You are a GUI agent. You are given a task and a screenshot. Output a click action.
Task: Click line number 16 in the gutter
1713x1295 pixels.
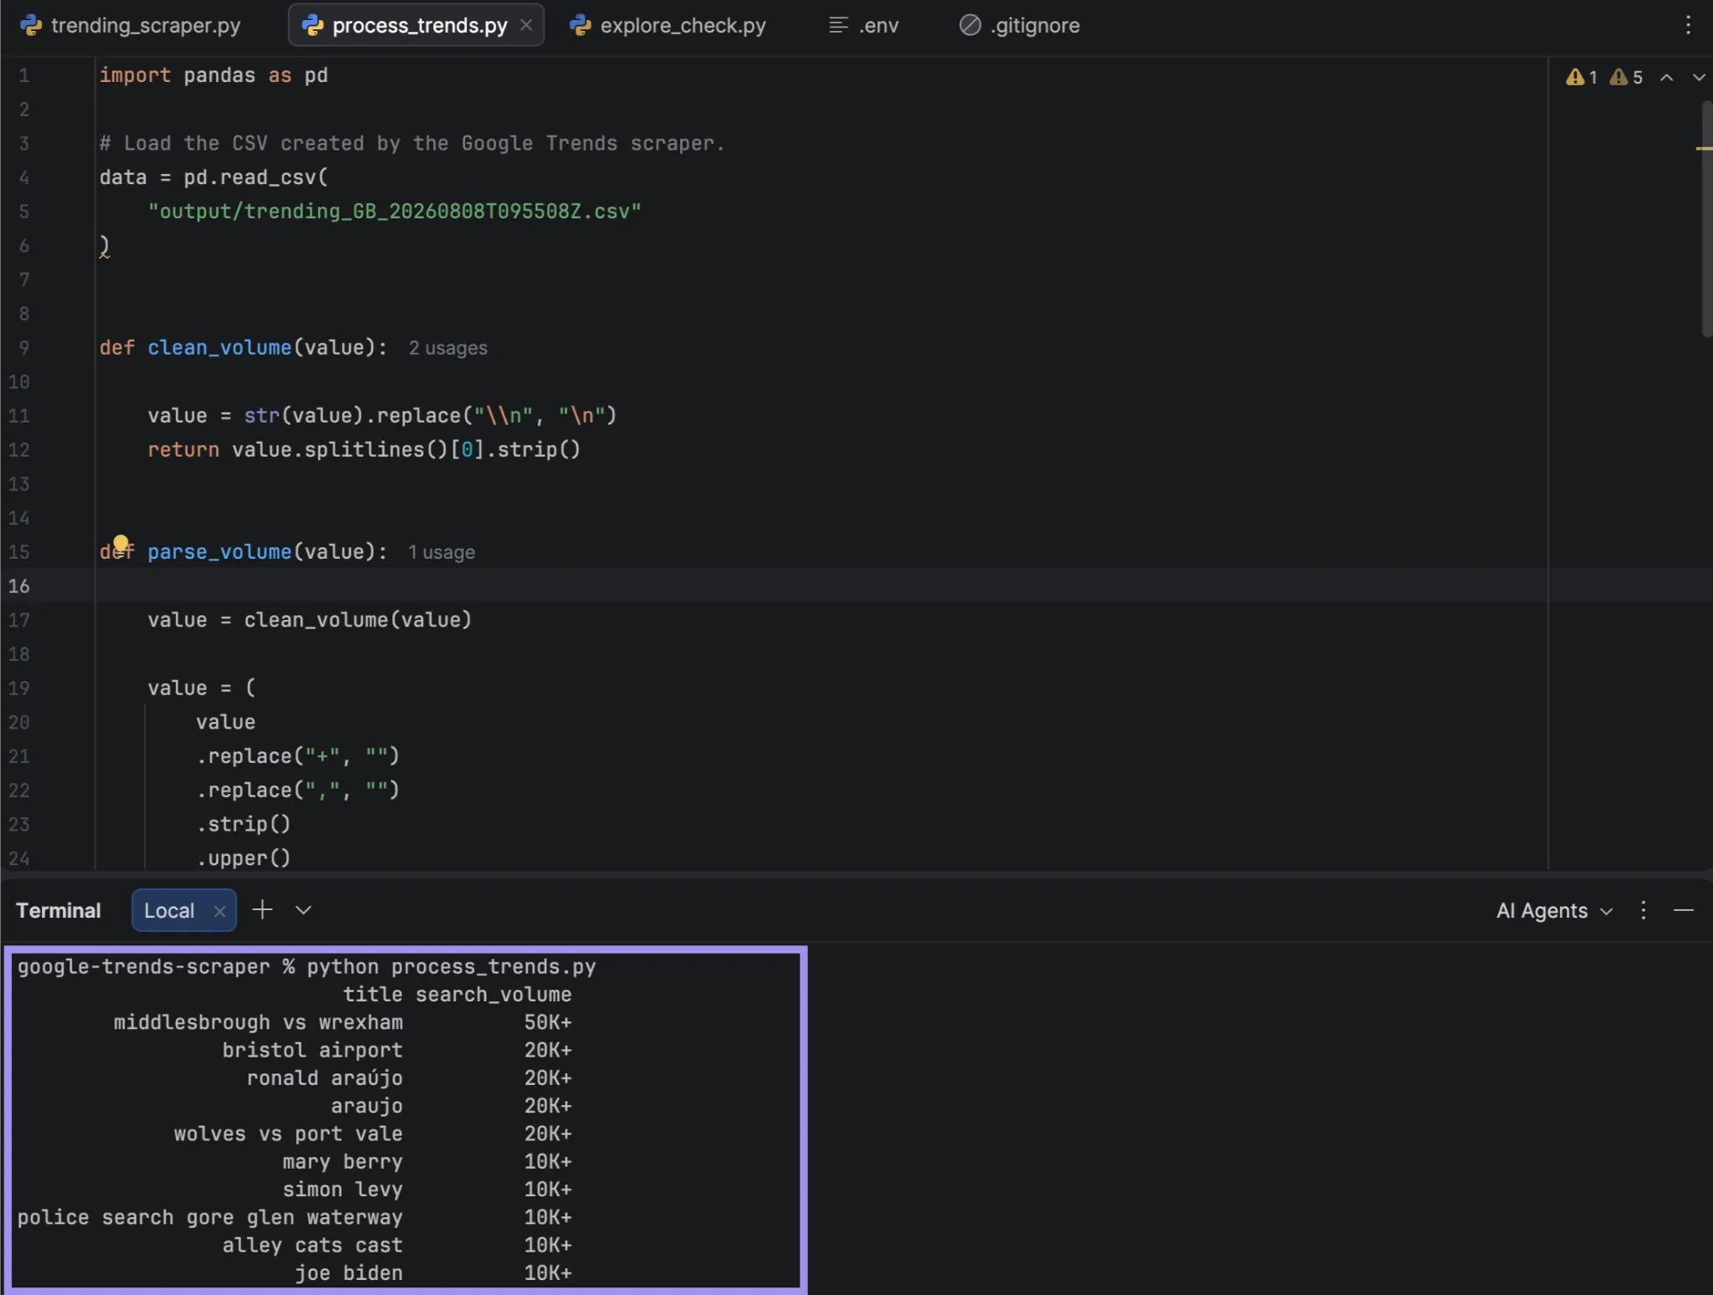[19, 586]
